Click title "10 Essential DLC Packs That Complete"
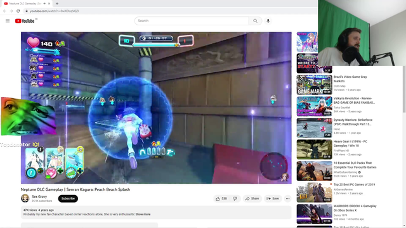The image size is (406, 228). [355, 165]
